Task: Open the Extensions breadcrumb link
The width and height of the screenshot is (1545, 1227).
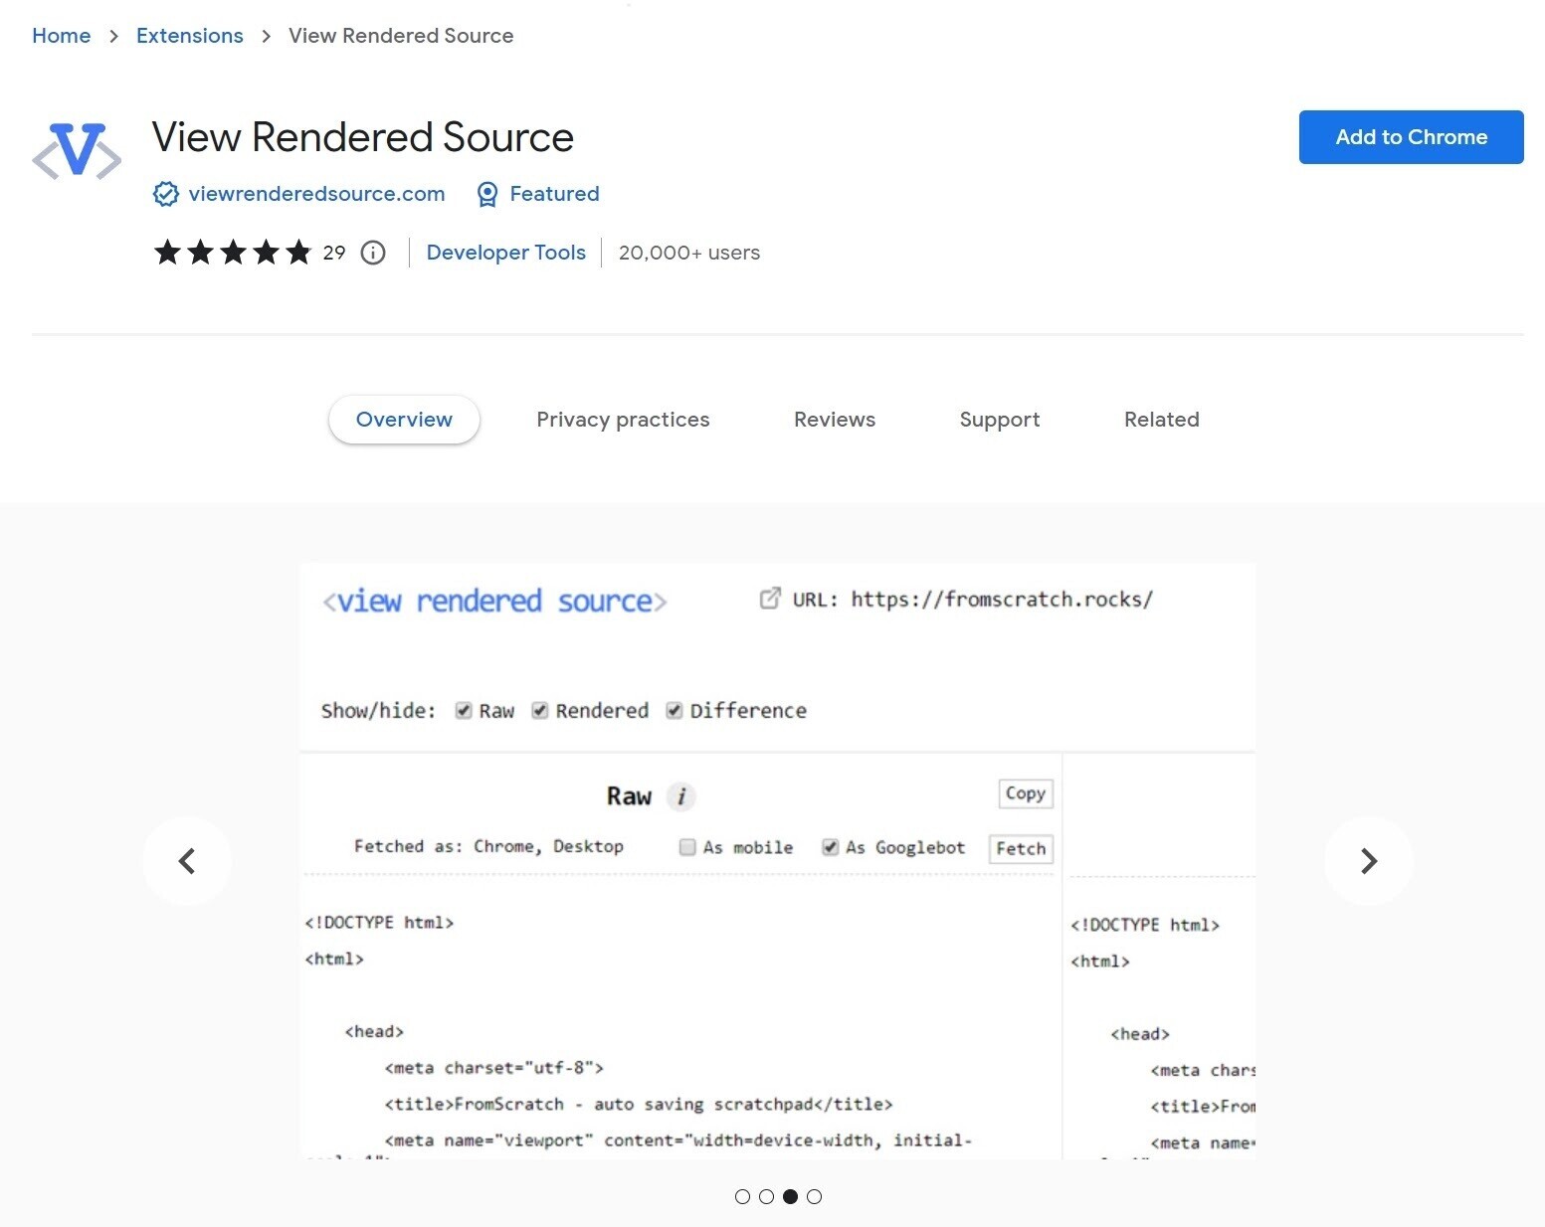Action: point(190,36)
